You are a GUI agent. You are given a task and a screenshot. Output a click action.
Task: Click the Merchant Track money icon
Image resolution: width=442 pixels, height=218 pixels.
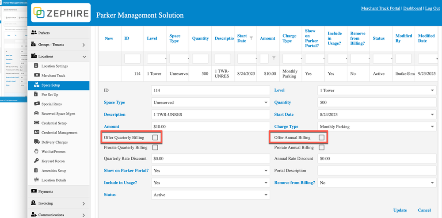click(37, 75)
